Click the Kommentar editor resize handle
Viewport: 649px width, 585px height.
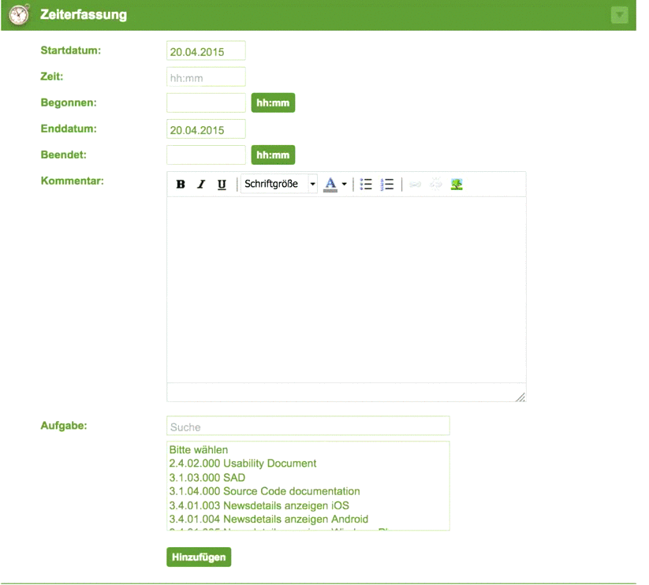(x=520, y=397)
